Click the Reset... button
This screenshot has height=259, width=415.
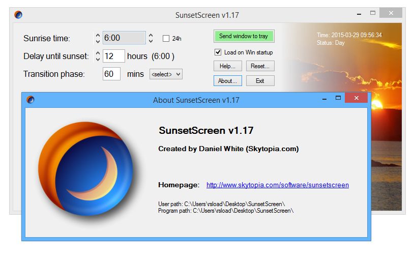point(260,66)
